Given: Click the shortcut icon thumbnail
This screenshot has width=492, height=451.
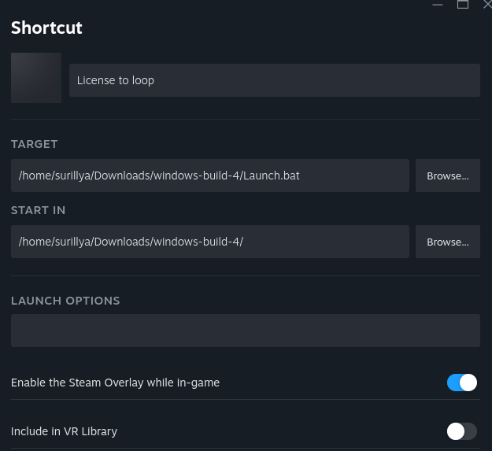Looking at the screenshot, I should 36,78.
